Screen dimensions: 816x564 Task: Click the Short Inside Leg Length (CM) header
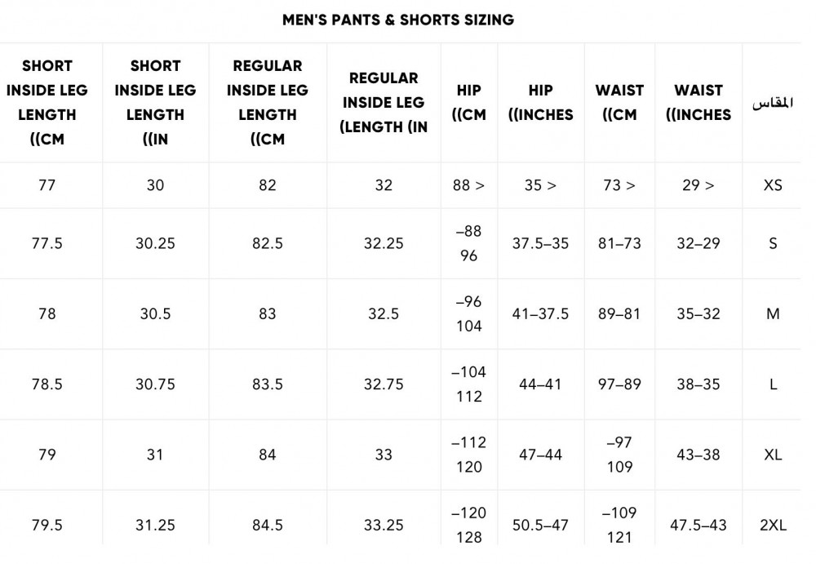[47, 103]
